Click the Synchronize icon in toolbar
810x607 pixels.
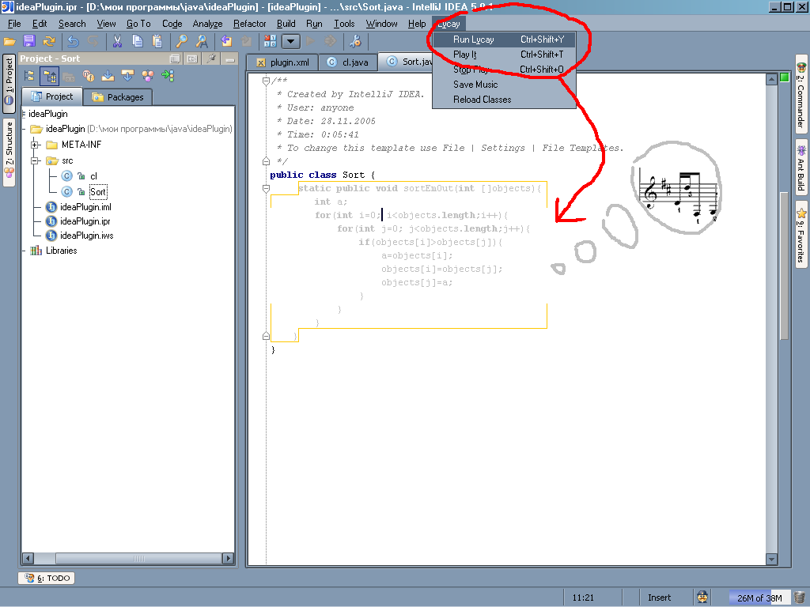tap(49, 41)
